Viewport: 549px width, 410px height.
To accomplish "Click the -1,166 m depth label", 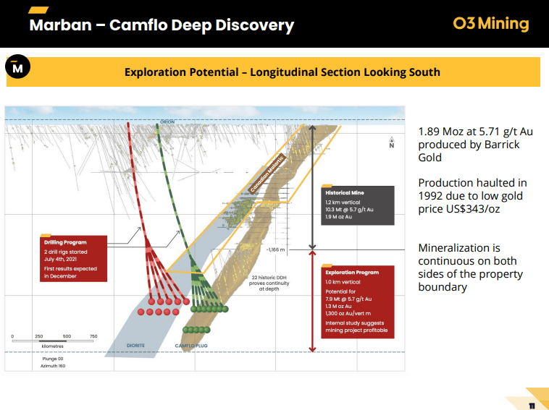I will coord(275,249).
